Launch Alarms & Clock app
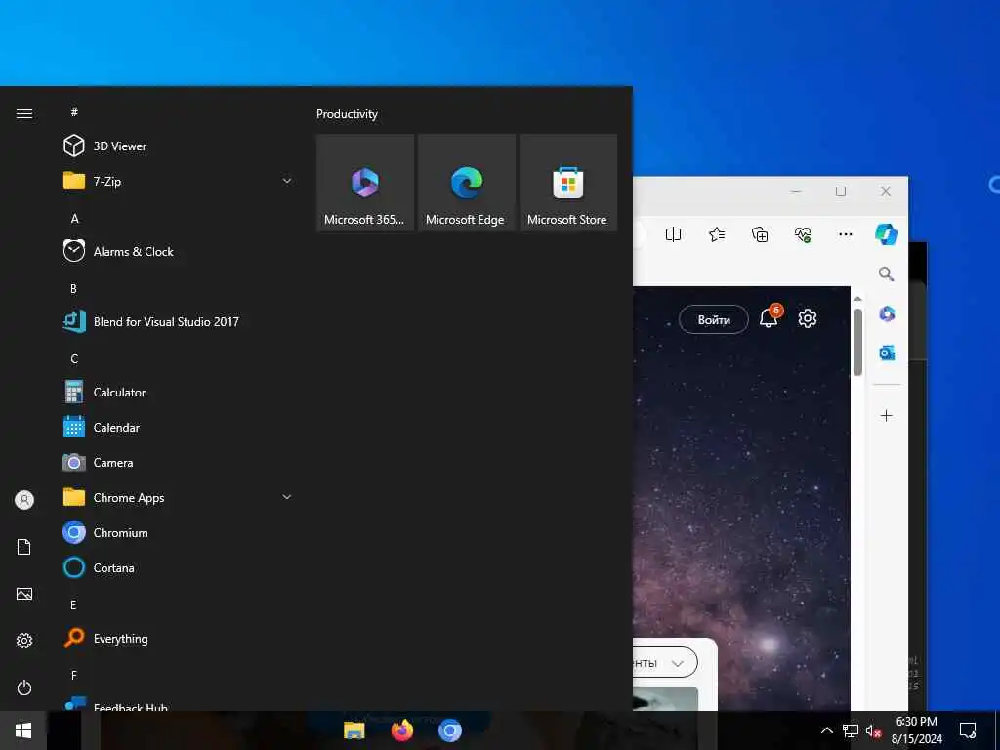 coord(179,251)
